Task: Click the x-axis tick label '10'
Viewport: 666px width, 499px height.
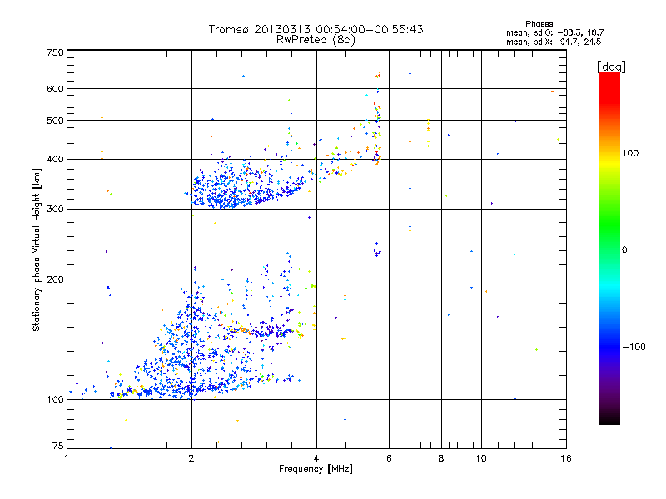Action: 481,458
